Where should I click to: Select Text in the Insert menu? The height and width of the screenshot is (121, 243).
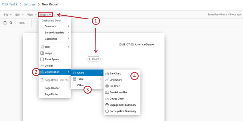pos(55,47)
